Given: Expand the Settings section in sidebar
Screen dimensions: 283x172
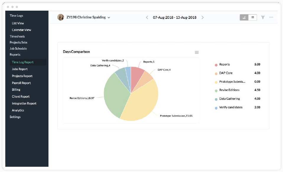Looking at the screenshot, I should tap(15, 117).
